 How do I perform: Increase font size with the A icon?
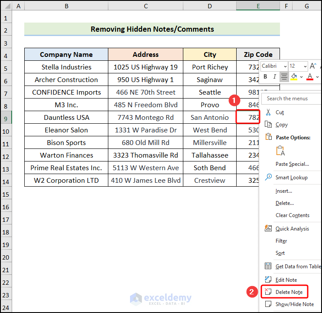[x=313, y=66]
